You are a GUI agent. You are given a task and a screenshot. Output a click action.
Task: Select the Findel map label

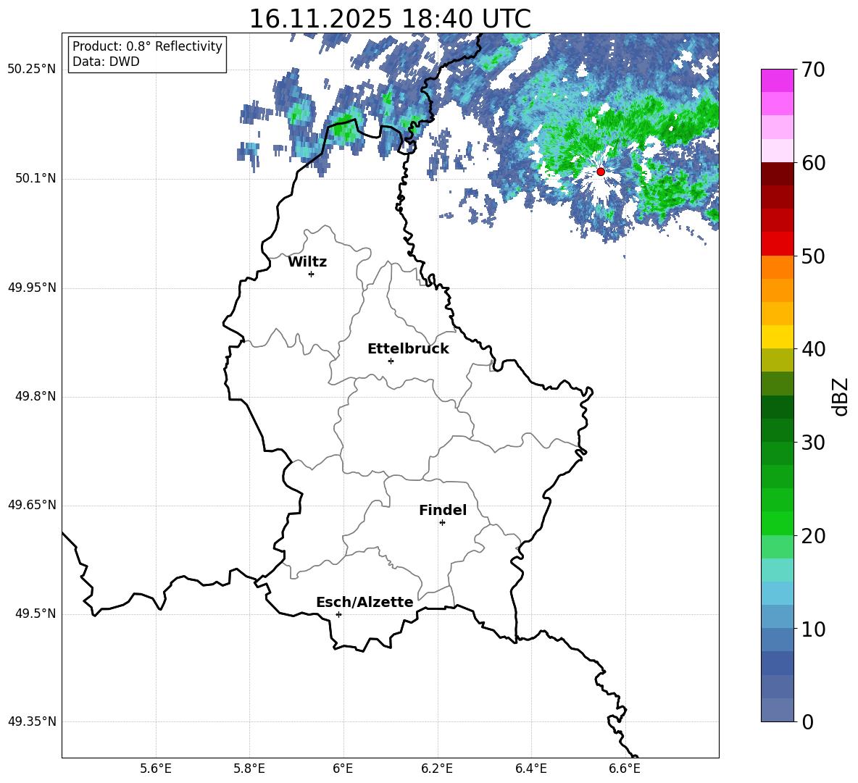click(443, 510)
